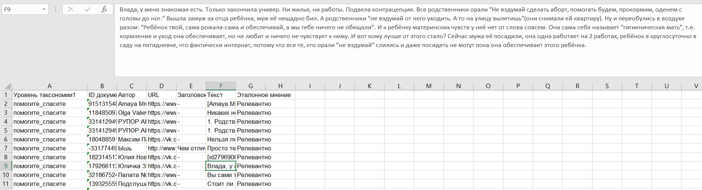
Task: Select 'помогите_спасите' cell in row 6
Action: pos(50,139)
